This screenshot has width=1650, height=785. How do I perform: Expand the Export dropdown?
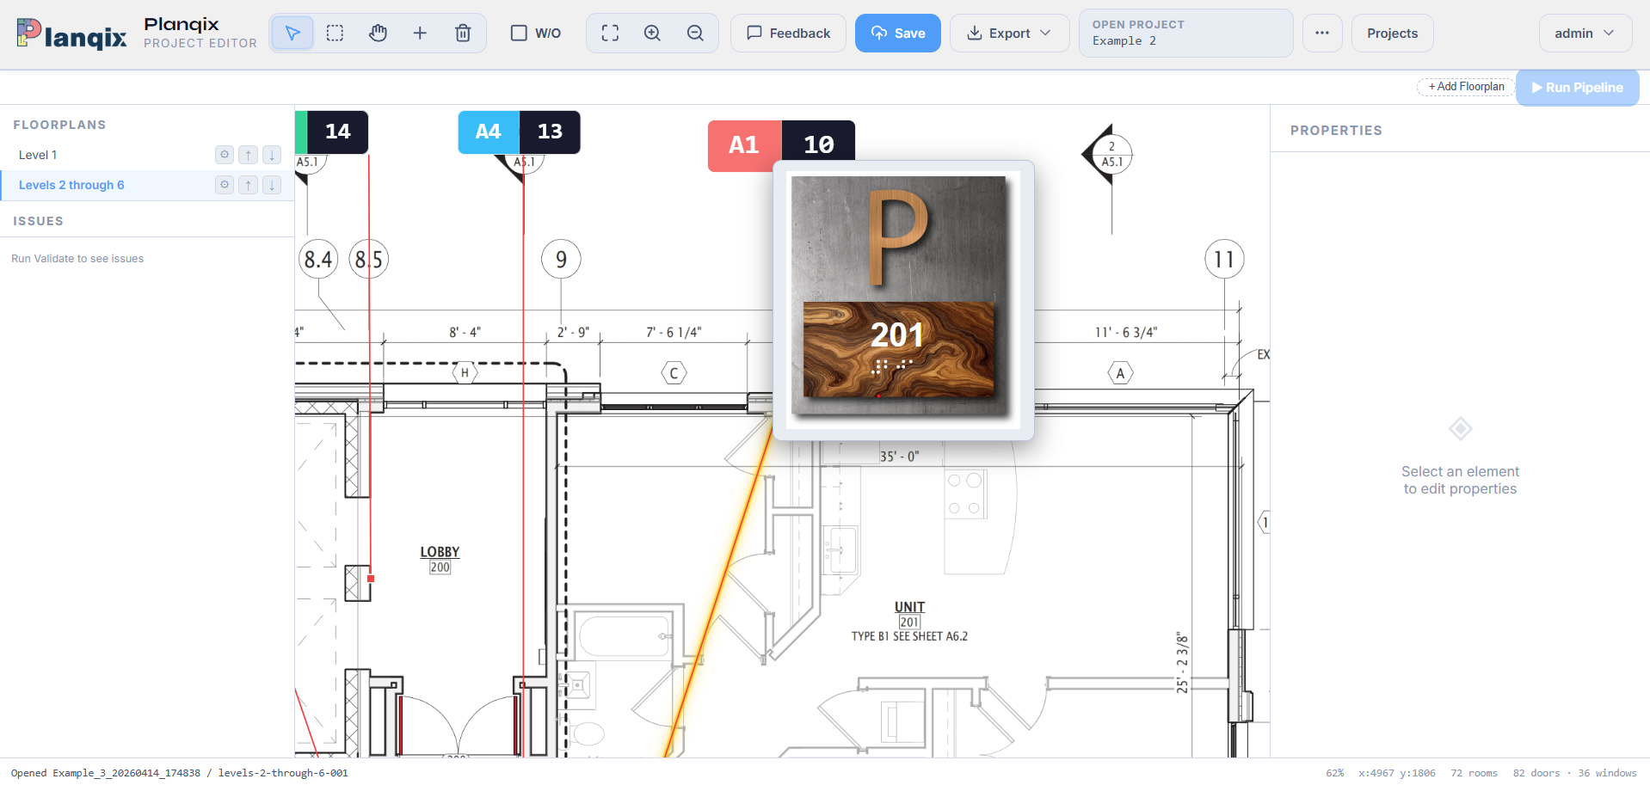[1009, 34]
